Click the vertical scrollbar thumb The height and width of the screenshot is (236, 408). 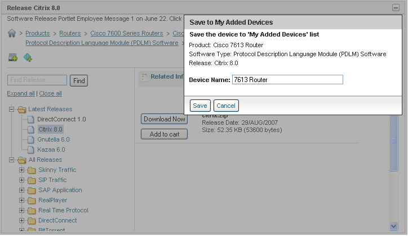[x=394, y=143]
